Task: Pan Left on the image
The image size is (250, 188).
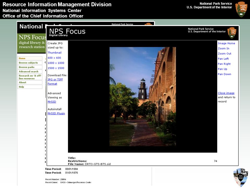Action: point(223,59)
